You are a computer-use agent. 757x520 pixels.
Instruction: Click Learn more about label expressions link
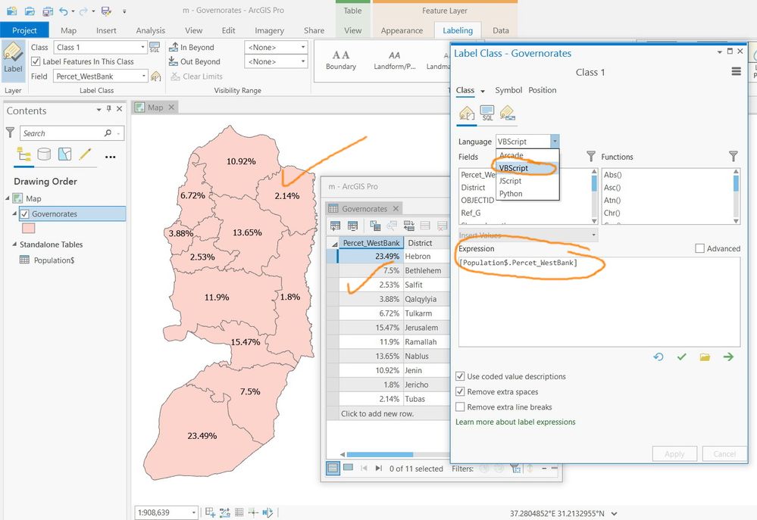pos(515,422)
